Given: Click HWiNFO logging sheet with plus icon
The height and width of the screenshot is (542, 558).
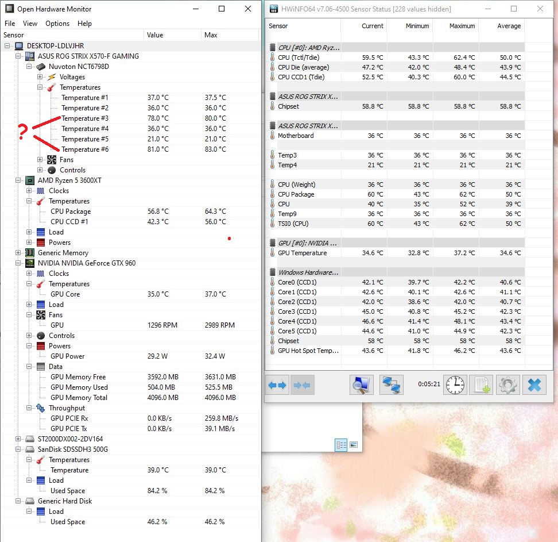Looking at the screenshot, I should click(482, 385).
